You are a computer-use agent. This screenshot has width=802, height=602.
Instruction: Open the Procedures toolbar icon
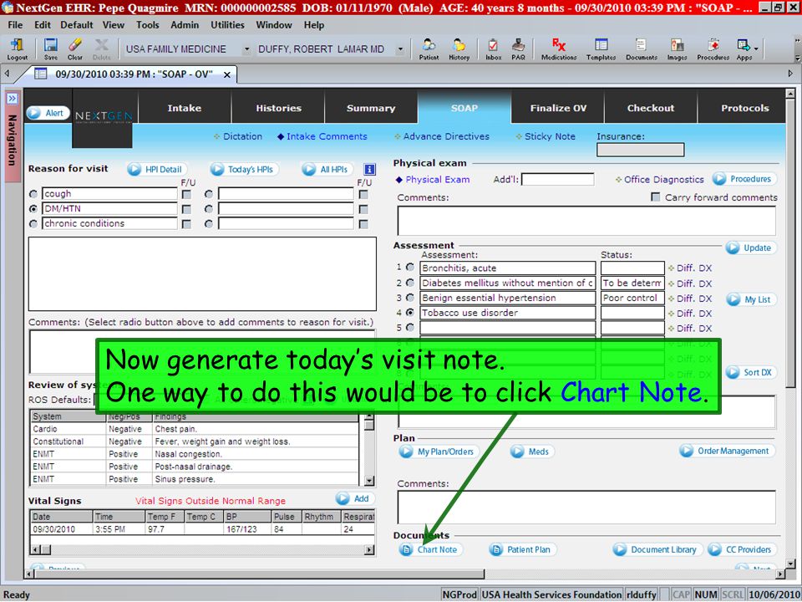click(713, 48)
